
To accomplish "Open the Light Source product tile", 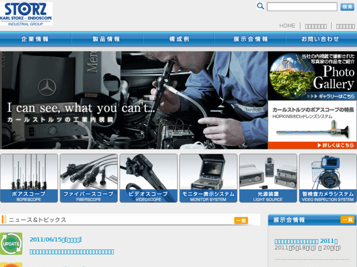I will (x=268, y=178).
